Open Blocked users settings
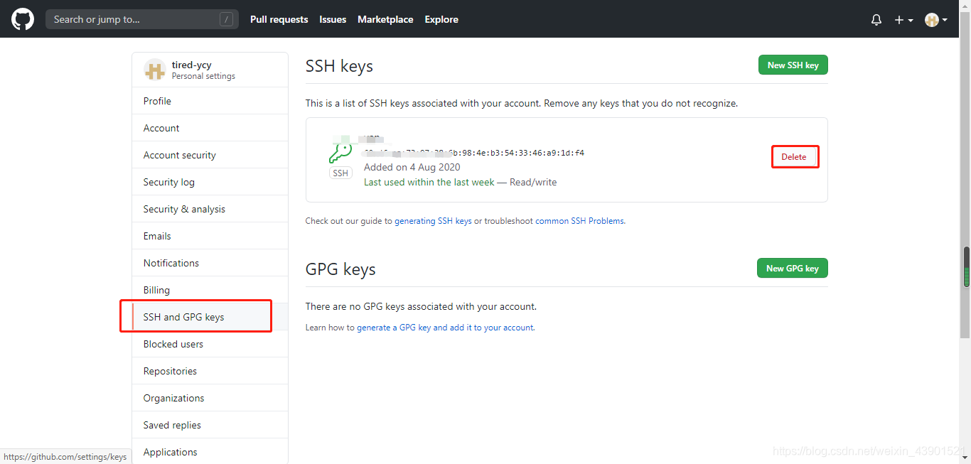971x464 pixels. click(210, 344)
